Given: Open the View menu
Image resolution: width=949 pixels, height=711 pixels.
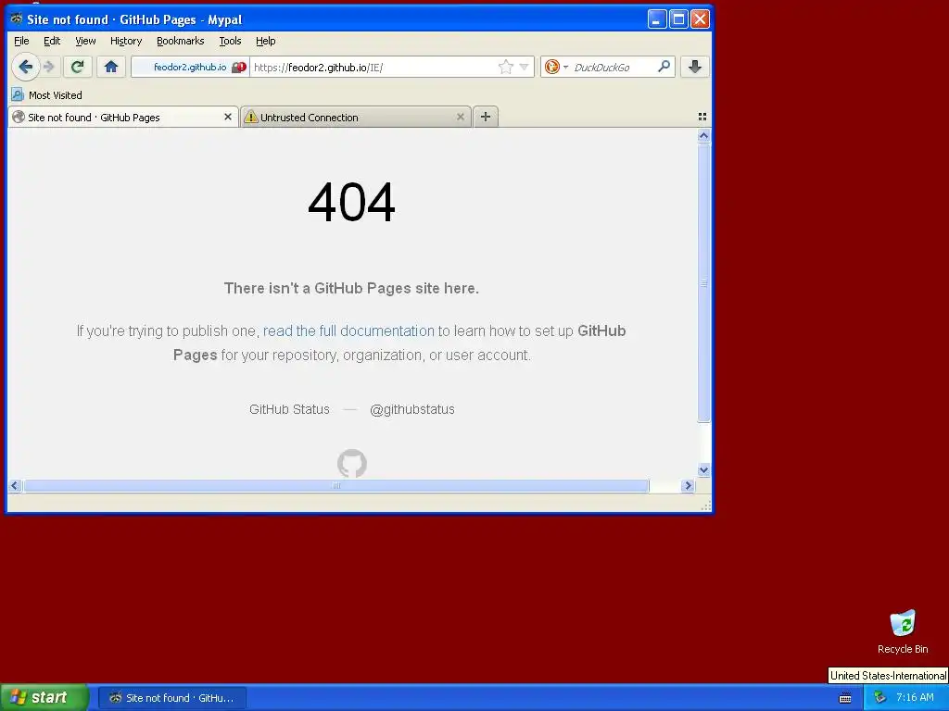Looking at the screenshot, I should point(85,41).
